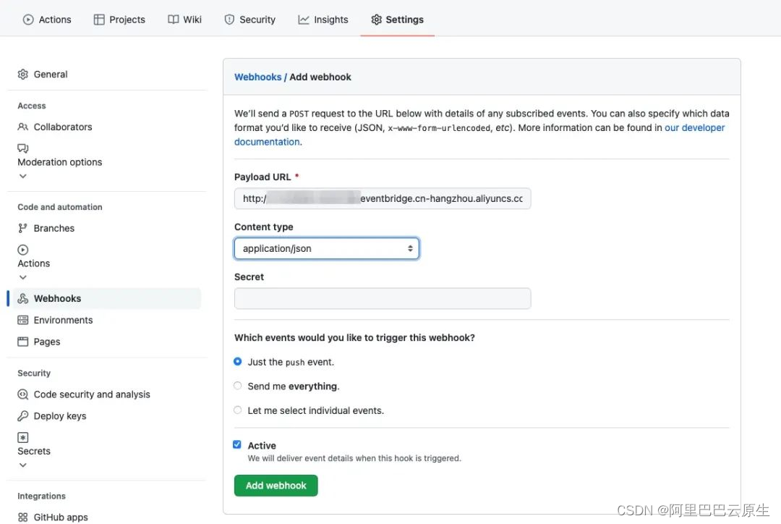Click the Collaborators people icon
Image resolution: width=781 pixels, height=524 pixels.
tap(23, 127)
